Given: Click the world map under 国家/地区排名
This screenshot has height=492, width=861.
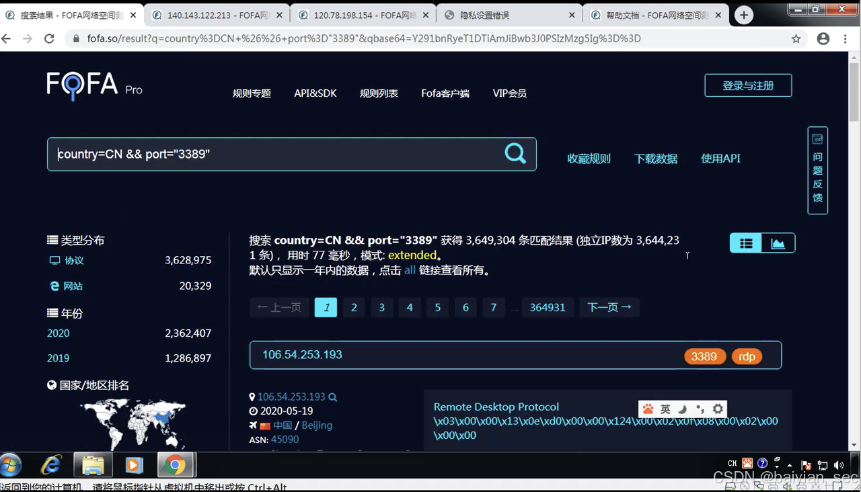Looking at the screenshot, I should [133, 423].
